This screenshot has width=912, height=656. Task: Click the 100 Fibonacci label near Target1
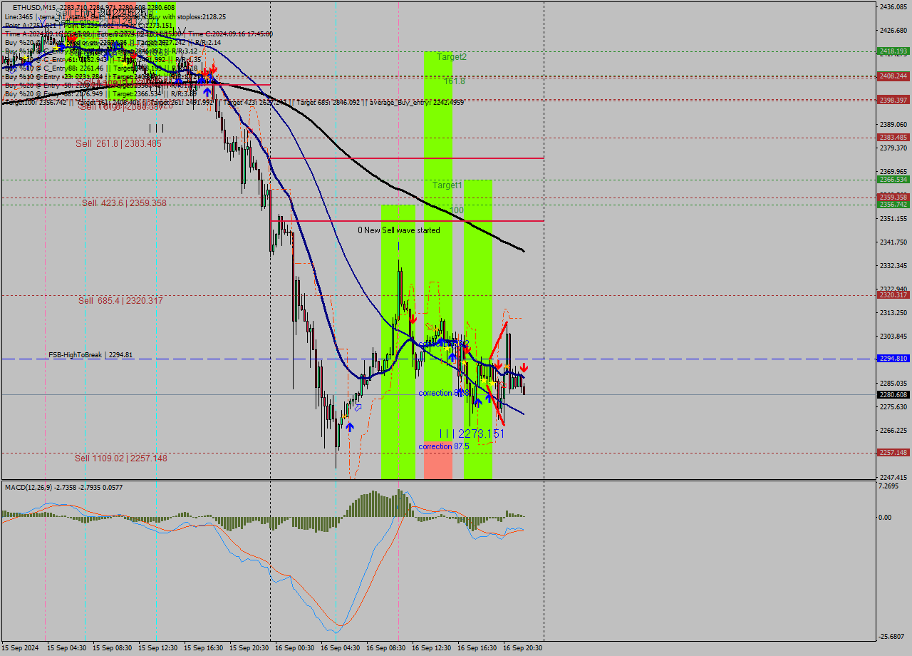457,210
